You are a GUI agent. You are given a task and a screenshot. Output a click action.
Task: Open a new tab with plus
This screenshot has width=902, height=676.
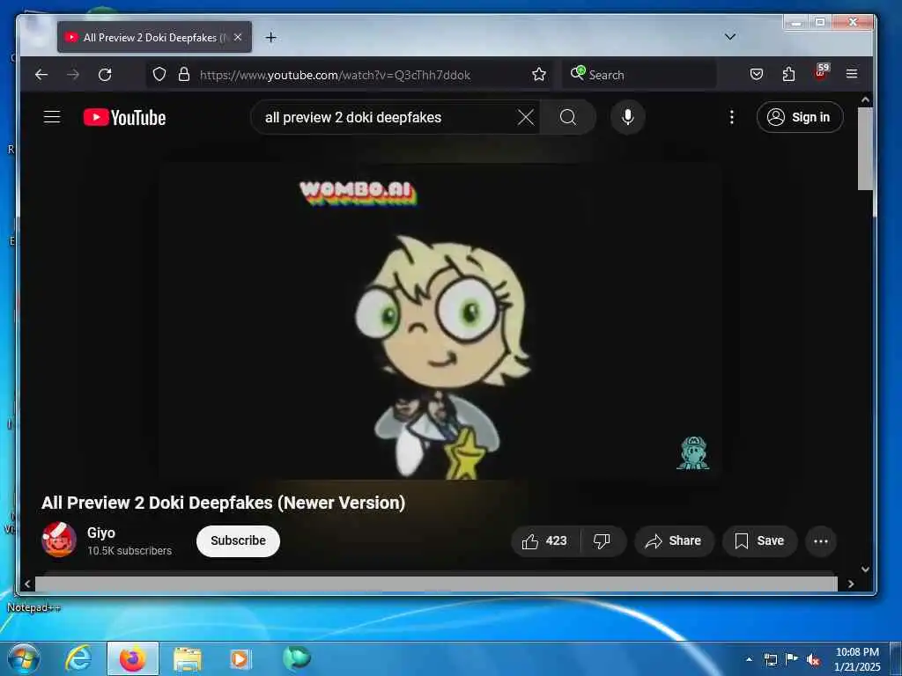[x=271, y=38]
